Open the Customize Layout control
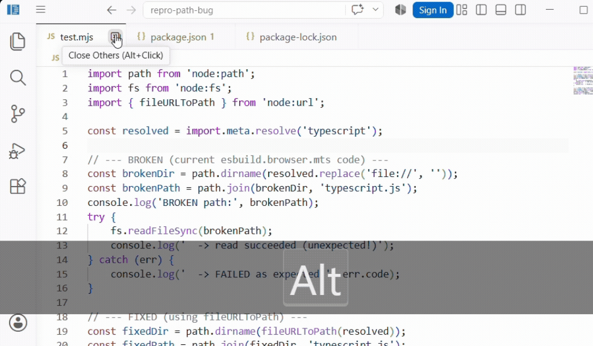 [462, 10]
